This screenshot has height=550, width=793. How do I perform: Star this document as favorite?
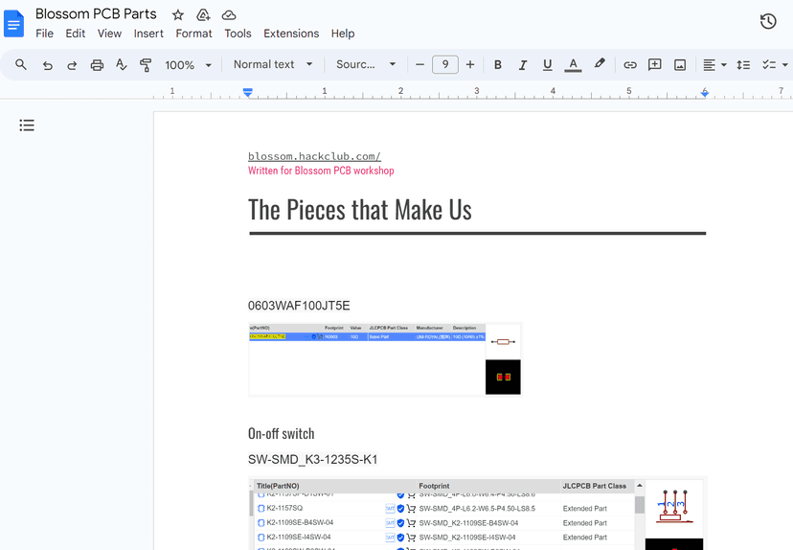(178, 15)
